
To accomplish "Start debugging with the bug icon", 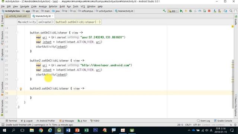I will pyautogui.click(x=190, y=11).
